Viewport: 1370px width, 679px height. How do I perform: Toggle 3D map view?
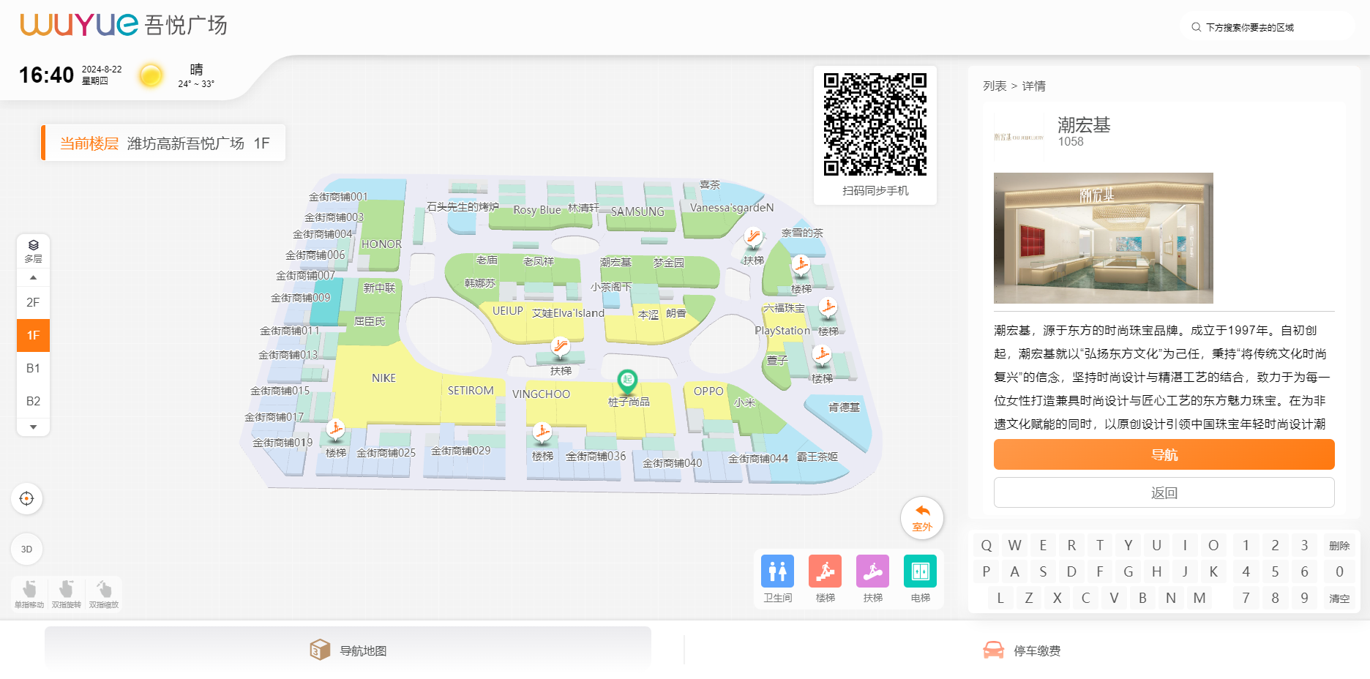point(27,549)
